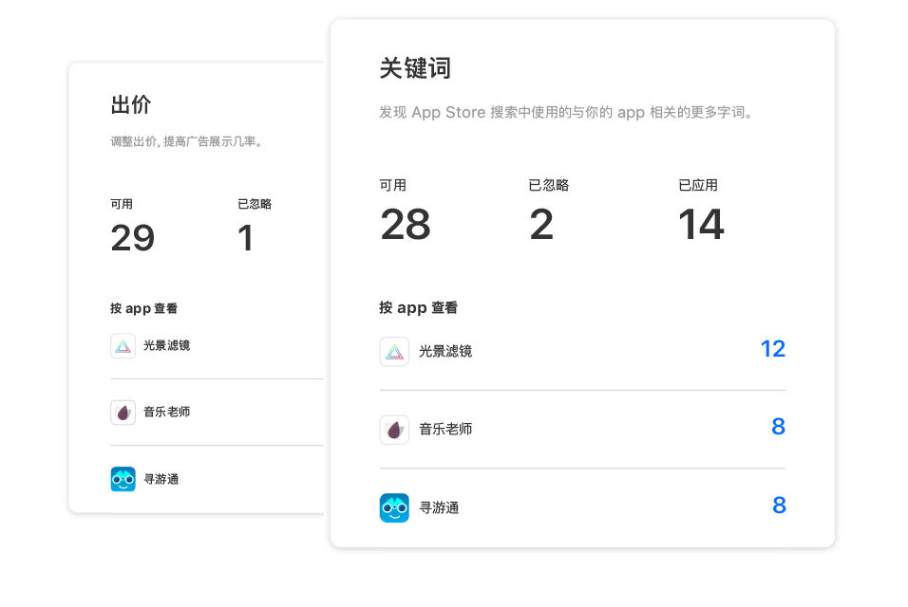
Task: Select 寻游通 name in 出价 card
Action: [161, 479]
